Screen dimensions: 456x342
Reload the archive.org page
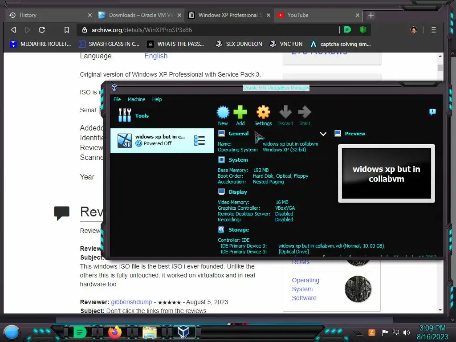coord(42,30)
